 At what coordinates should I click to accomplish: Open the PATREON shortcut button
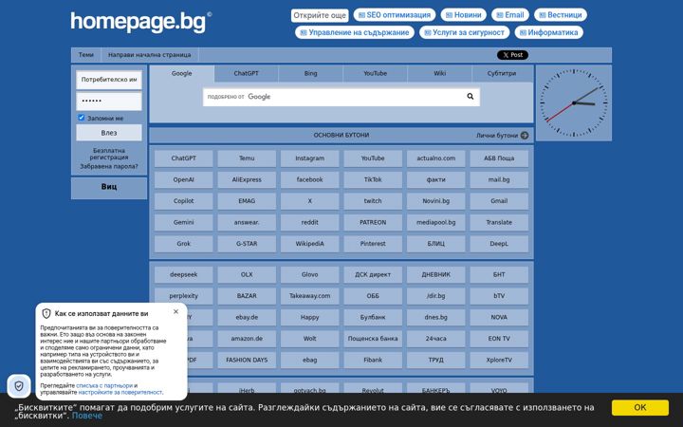click(x=373, y=223)
